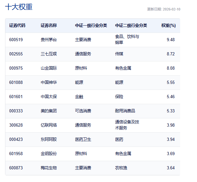Click weight value 3.94
197x182 pixels.
point(171,140)
